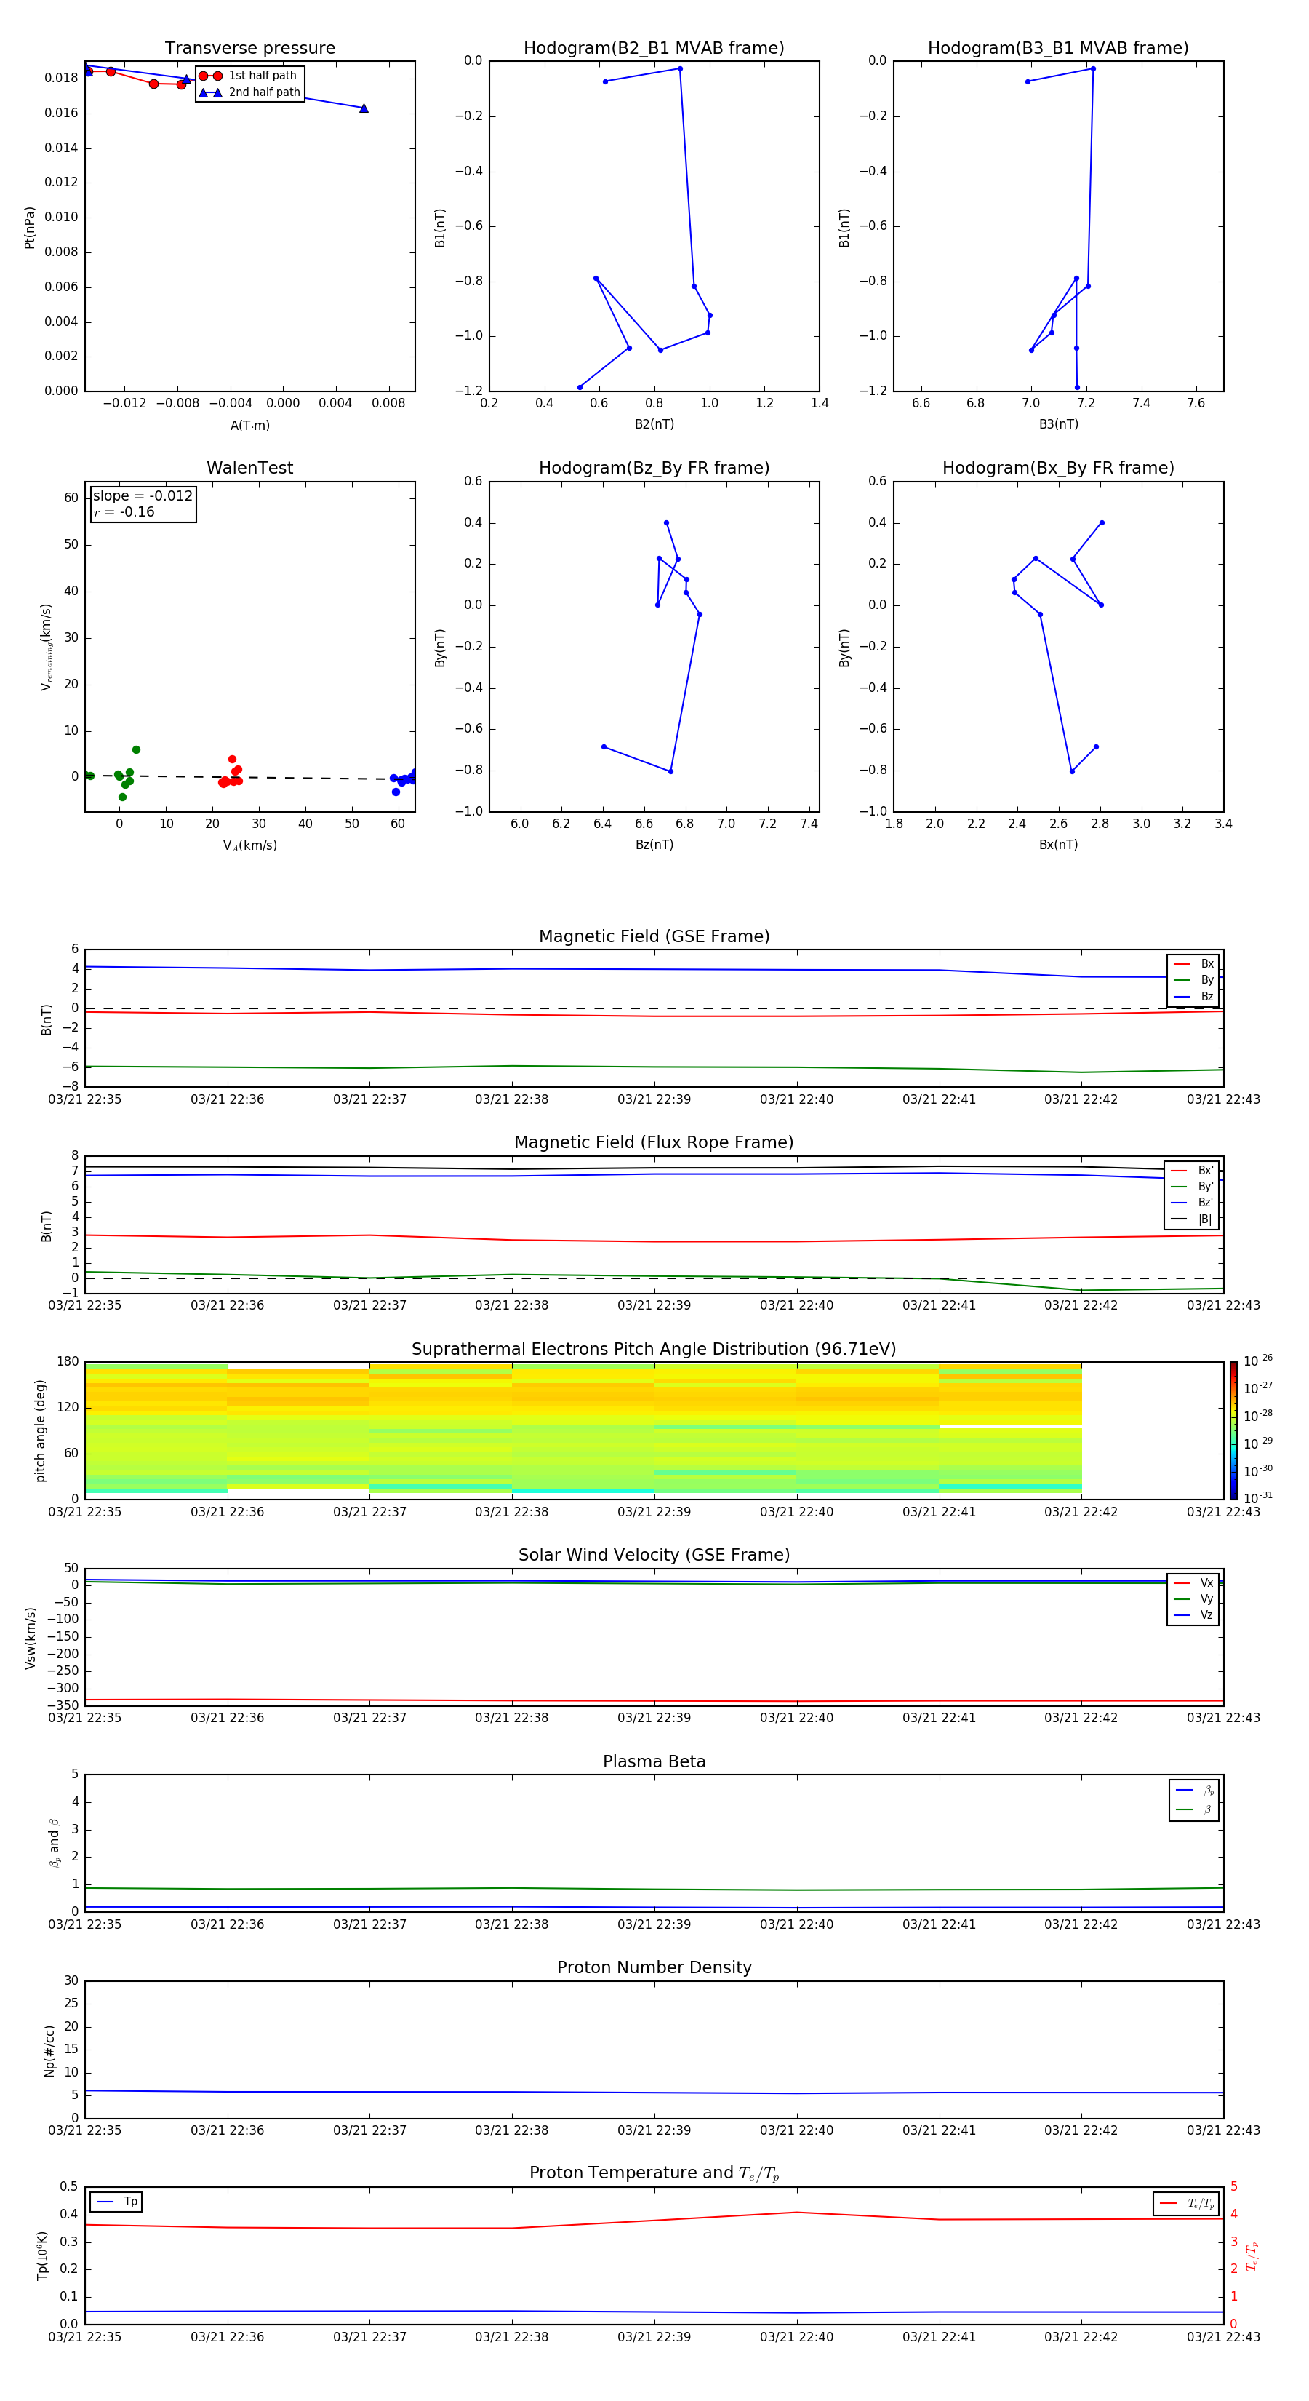Screen dimensions: 1309x2401
Task: Click the Bx entry in GSE legend
Action: coord(1193,964)
